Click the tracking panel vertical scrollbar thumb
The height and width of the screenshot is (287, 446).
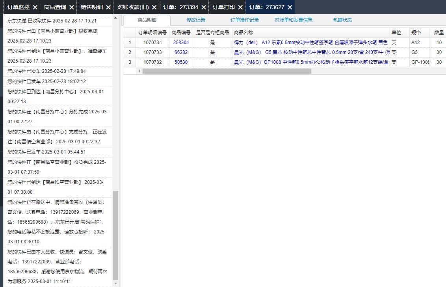click(115, 235)
